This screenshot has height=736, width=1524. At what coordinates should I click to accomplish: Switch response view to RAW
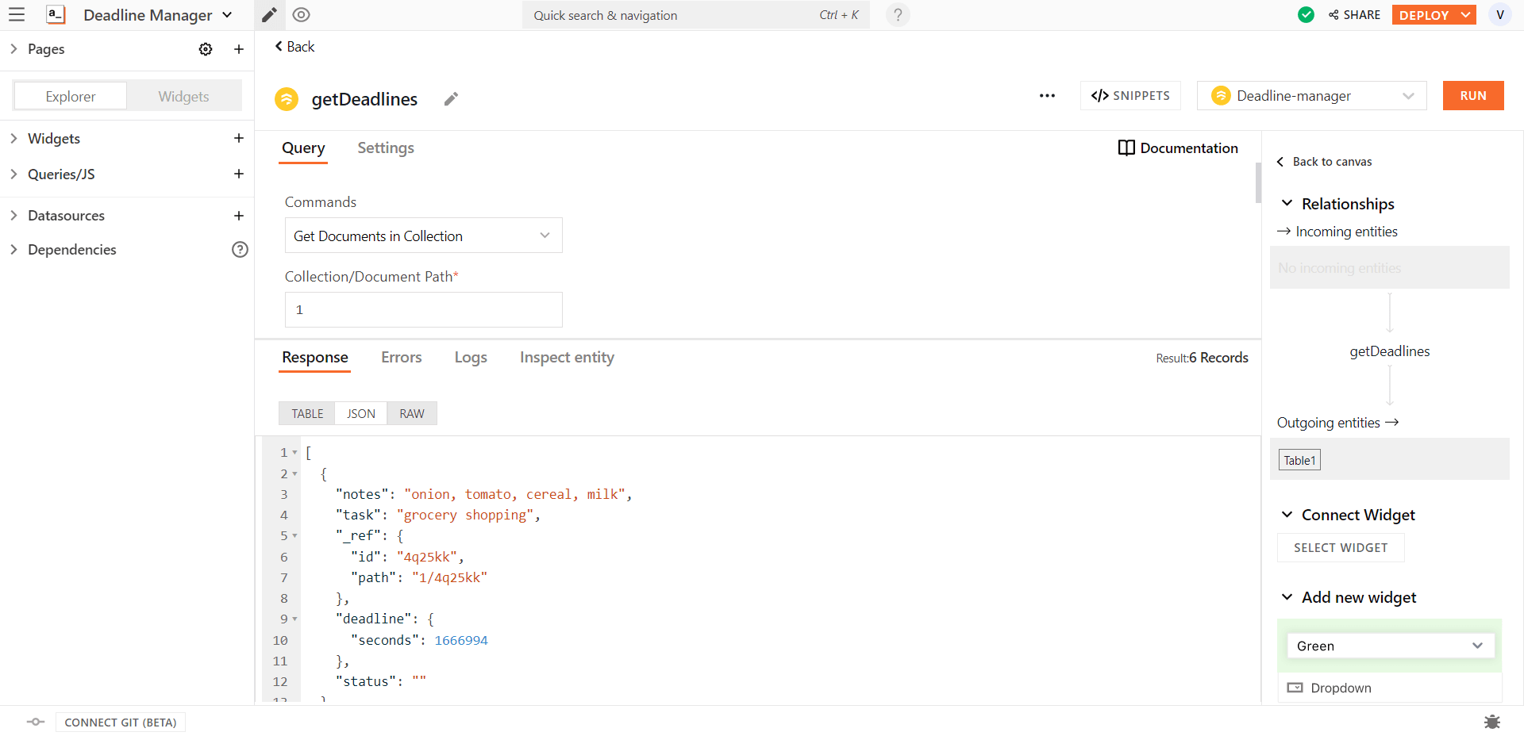(x=411, y=414)
